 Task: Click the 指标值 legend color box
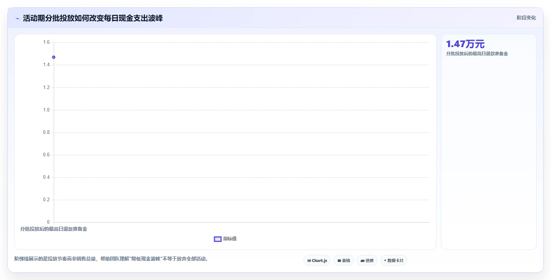(218, 239)
